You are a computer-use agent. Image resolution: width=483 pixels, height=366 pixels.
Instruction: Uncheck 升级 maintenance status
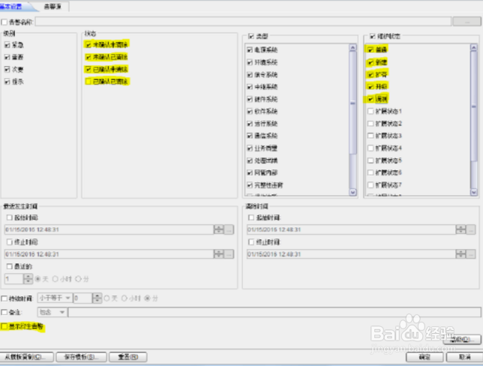click(370, 86)
